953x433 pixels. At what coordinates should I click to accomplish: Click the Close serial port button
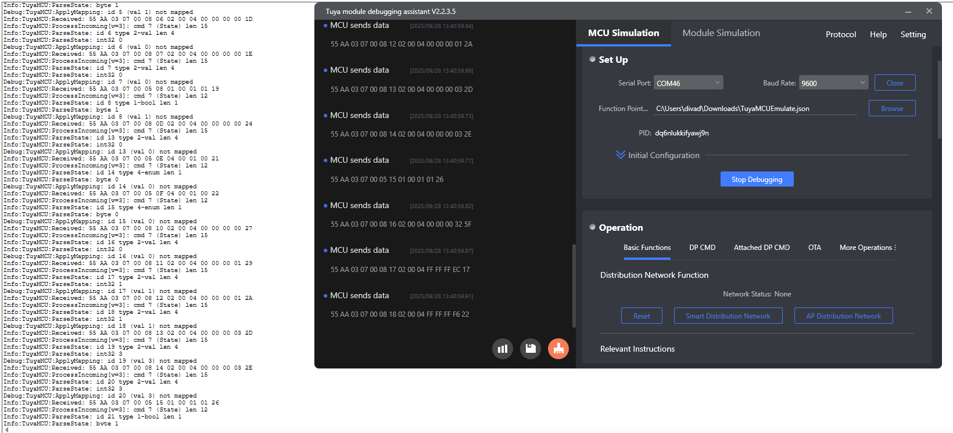click(x=895, y=83)
